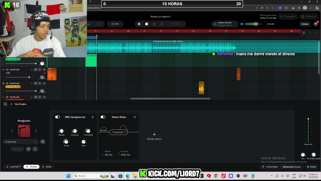Switch to the AutoPitch tab

14,167
